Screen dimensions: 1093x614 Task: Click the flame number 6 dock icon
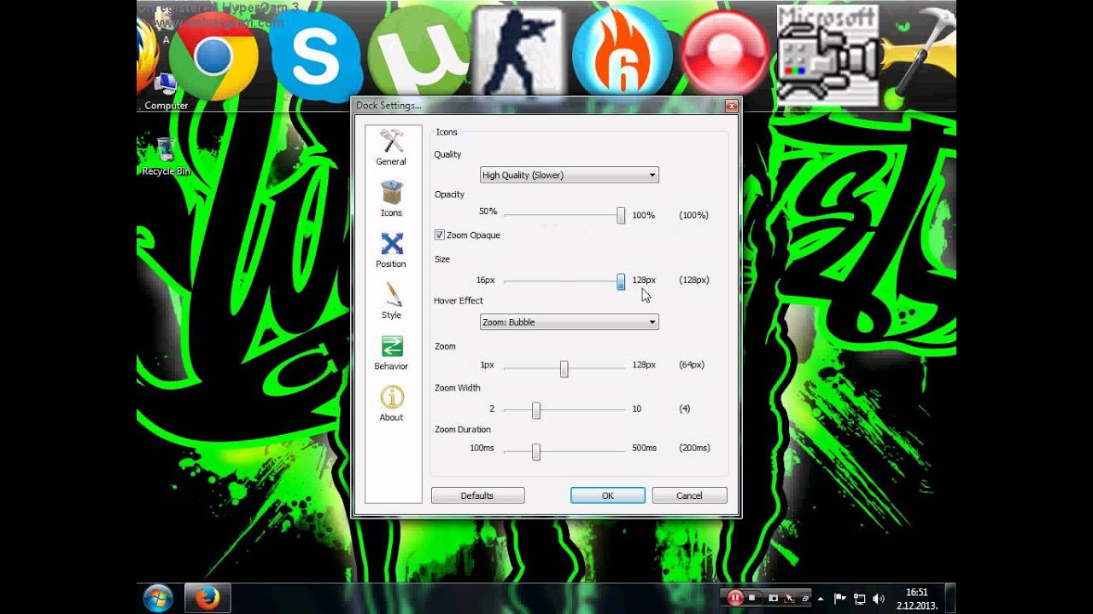point(622,53)
